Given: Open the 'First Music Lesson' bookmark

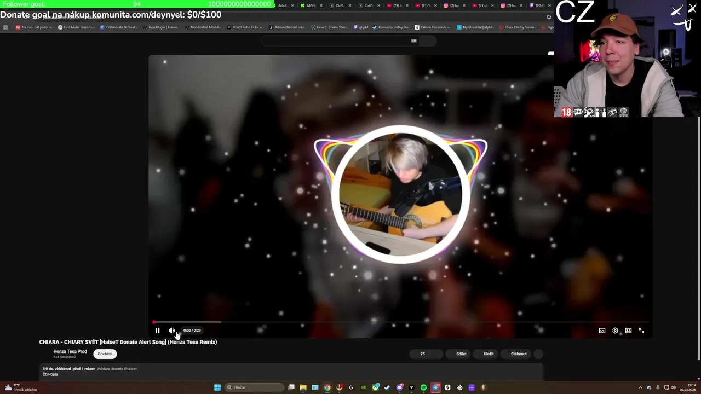Looking at the screenshot, I should pyautogui.click(x=77, y=27).
